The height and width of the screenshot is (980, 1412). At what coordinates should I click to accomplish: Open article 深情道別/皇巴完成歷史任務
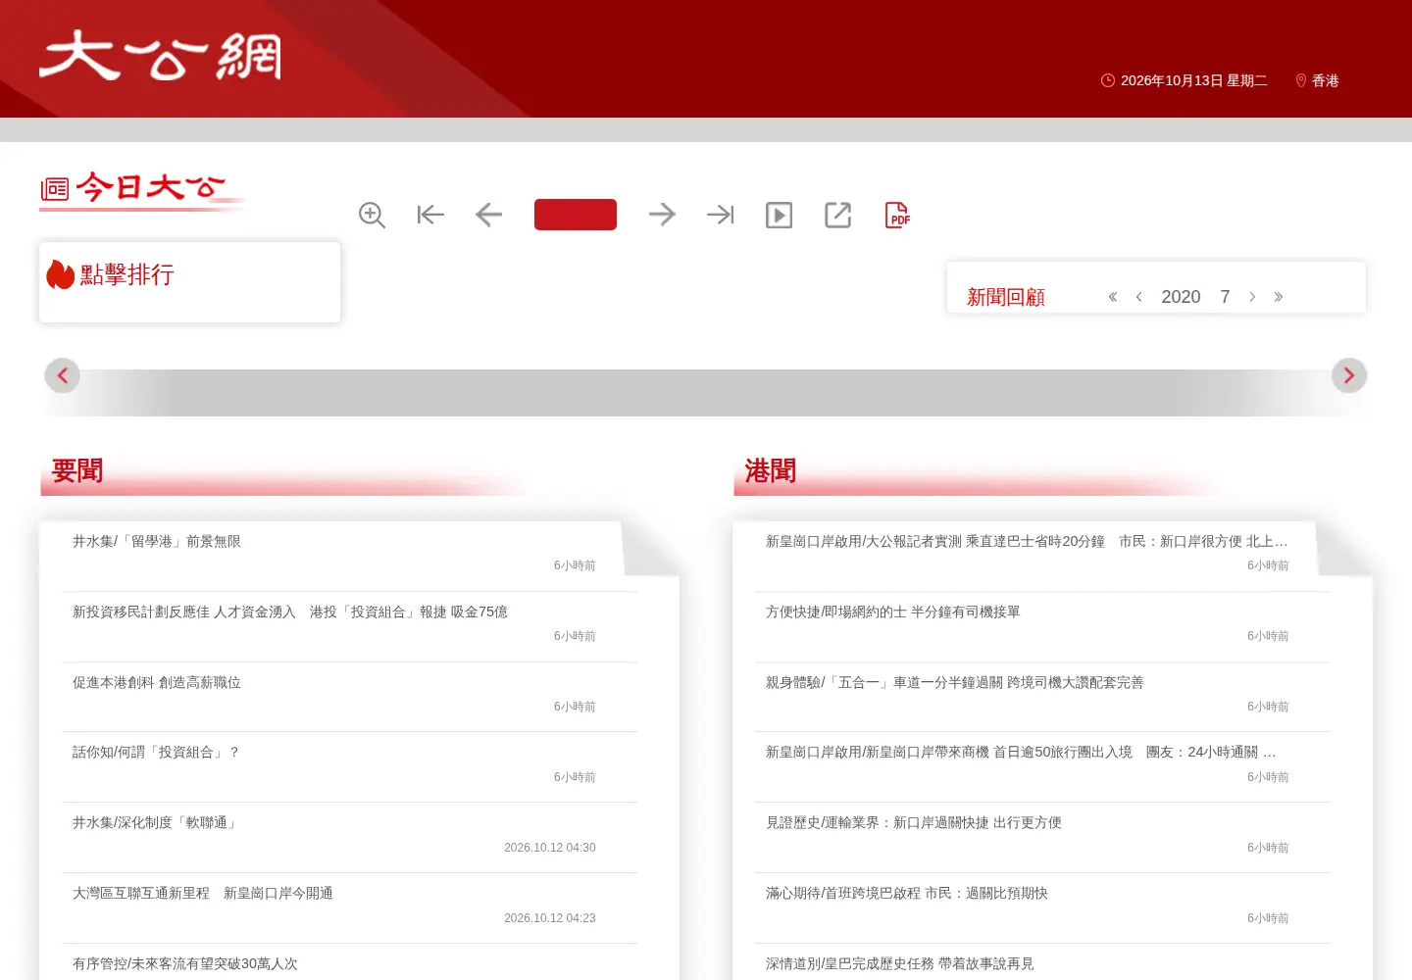tap(900, 963)
